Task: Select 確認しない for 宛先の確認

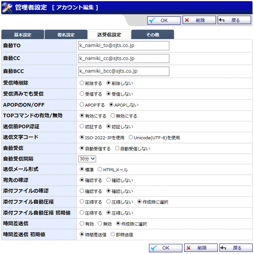Action: 108,180
